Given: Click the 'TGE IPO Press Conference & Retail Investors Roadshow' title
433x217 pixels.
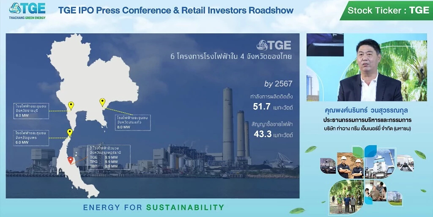Looking at the screenshot, I should click(175, 11).
